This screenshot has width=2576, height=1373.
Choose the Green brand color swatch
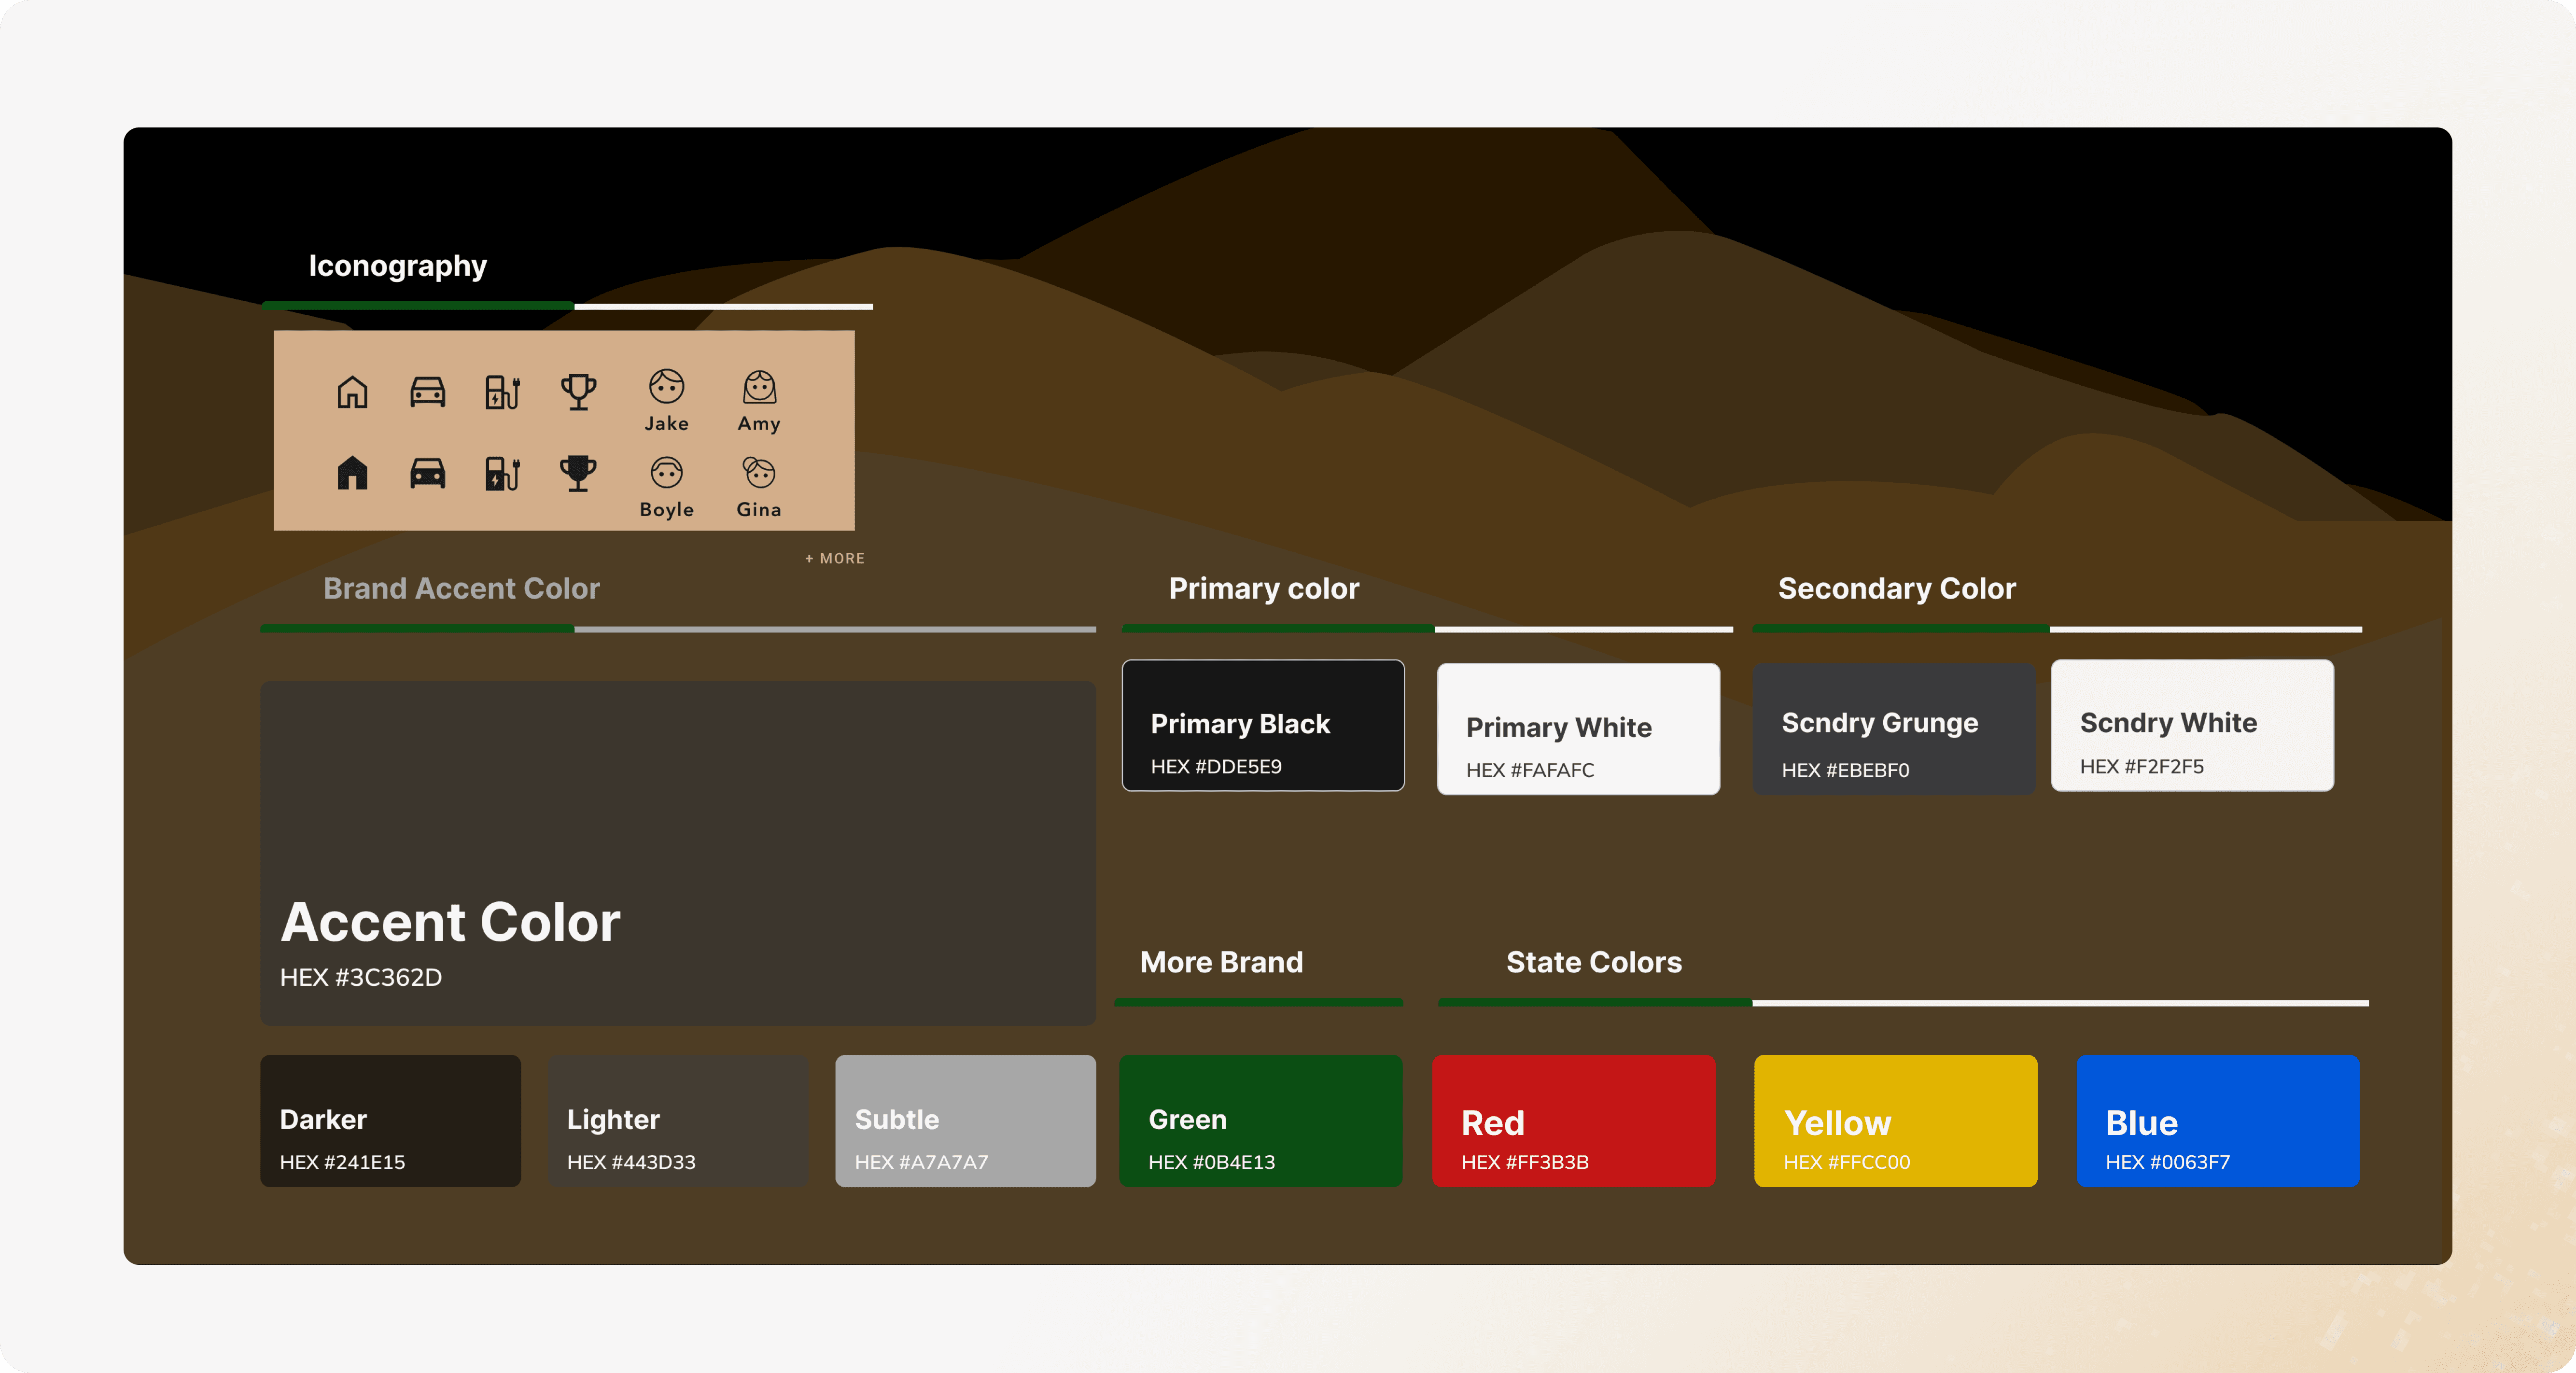[x=1260, y=1120]
